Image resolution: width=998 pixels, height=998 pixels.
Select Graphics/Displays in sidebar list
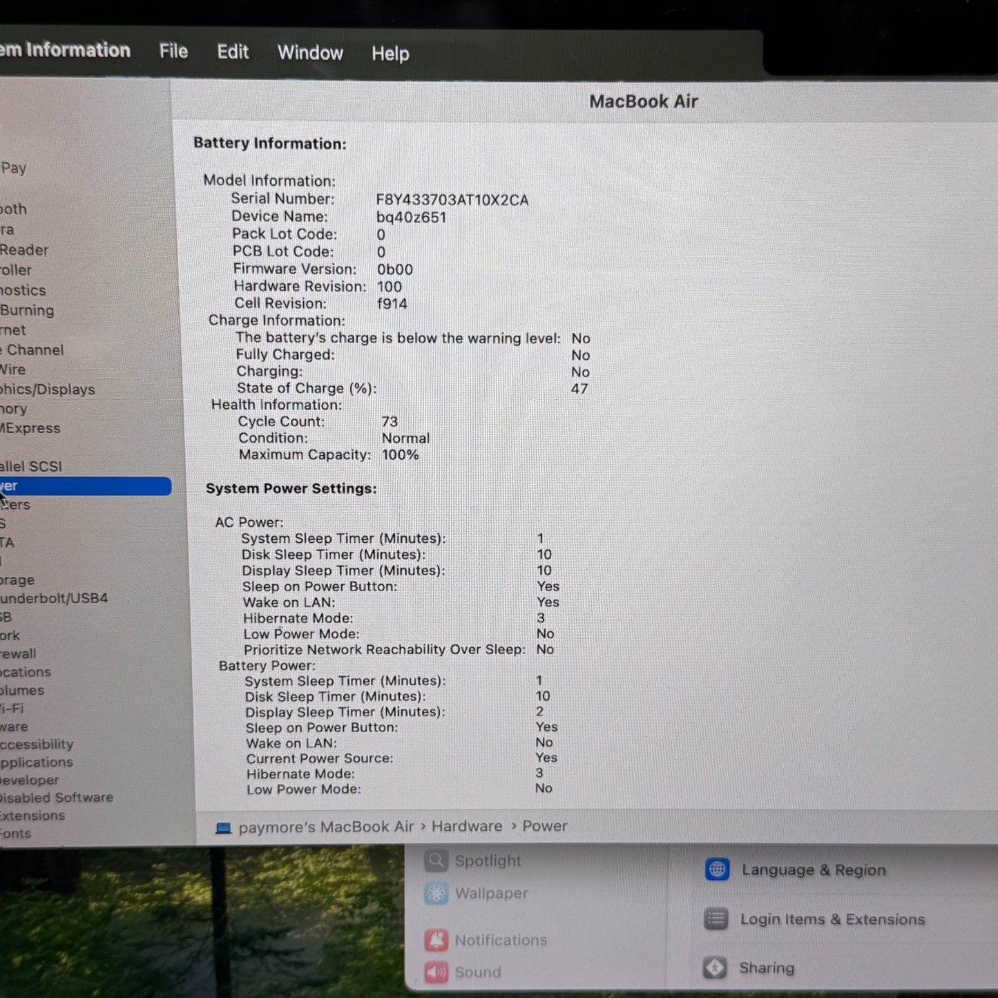(47, 390)
